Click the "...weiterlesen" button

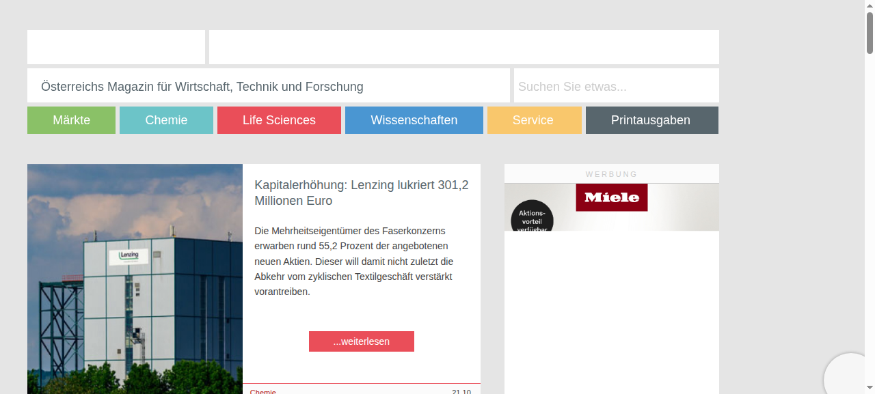point(362,341)
